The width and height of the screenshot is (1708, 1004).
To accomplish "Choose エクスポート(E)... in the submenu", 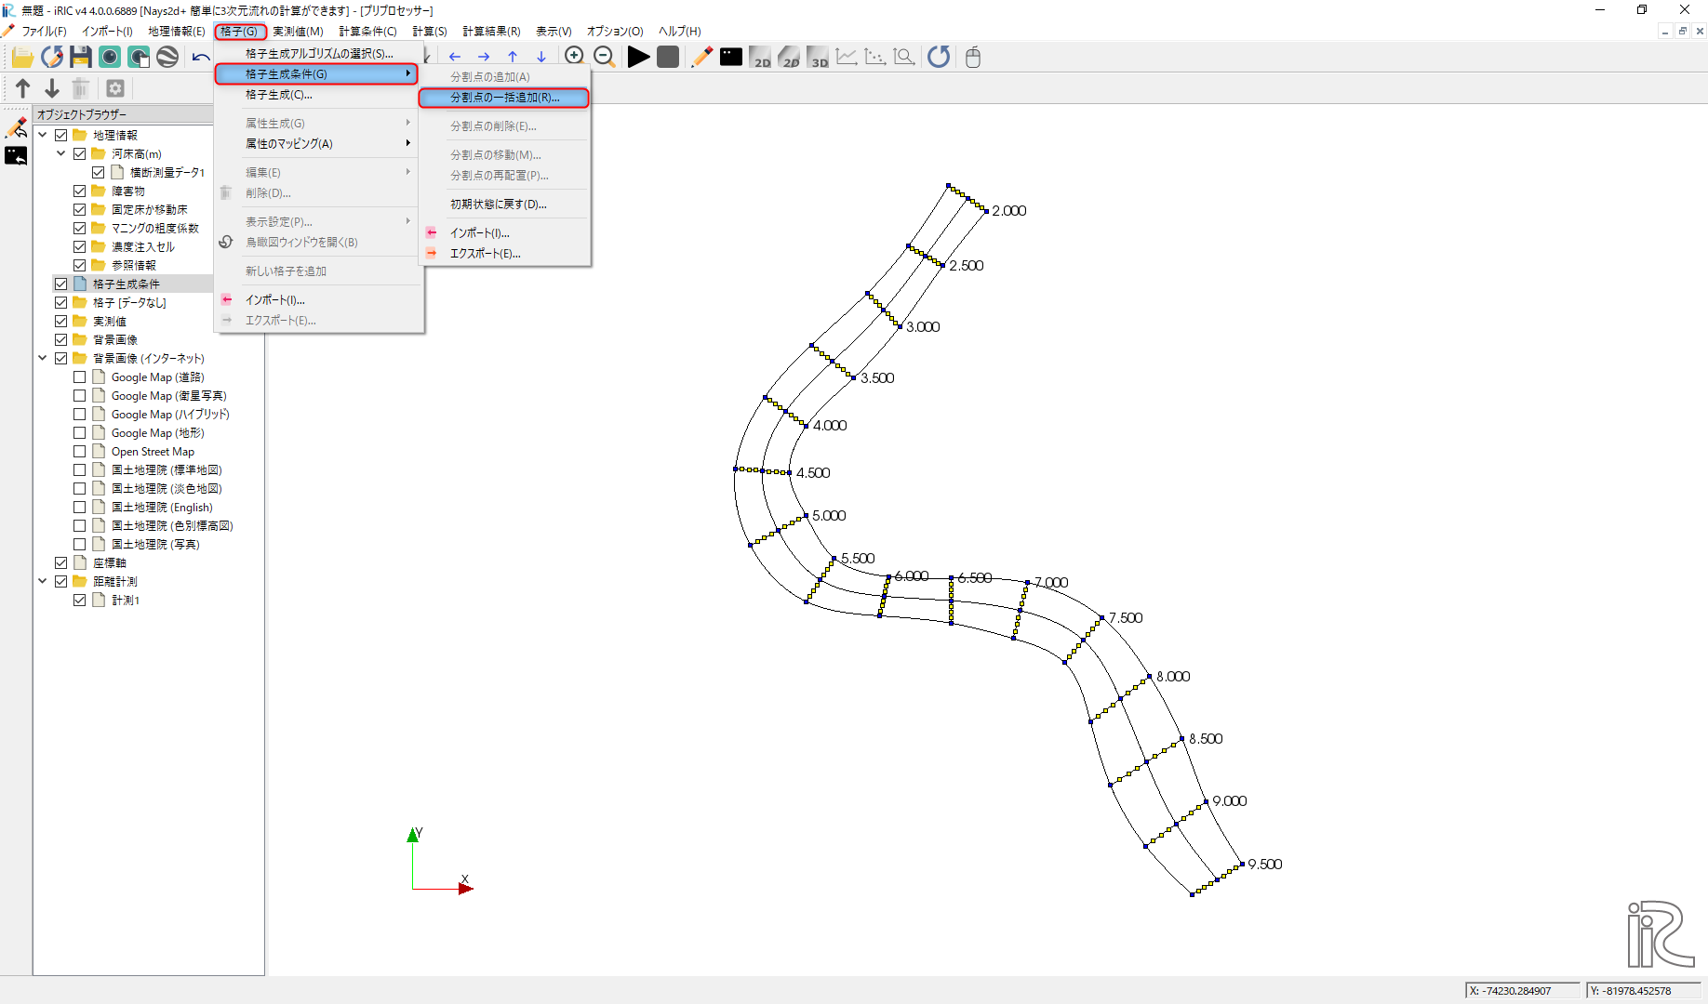I will (505, 254).
